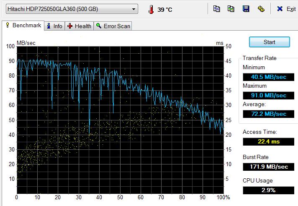This screenshot has height=206, width=298.
Task: Select the Burst Rate value 171.9 MB/sec
Action: pyautogui.click(x=268, y=167)
